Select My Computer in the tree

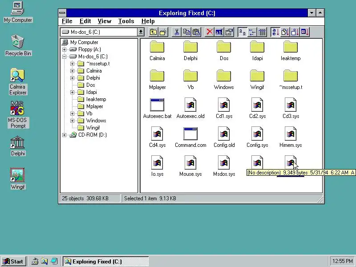tap(80, 42)
